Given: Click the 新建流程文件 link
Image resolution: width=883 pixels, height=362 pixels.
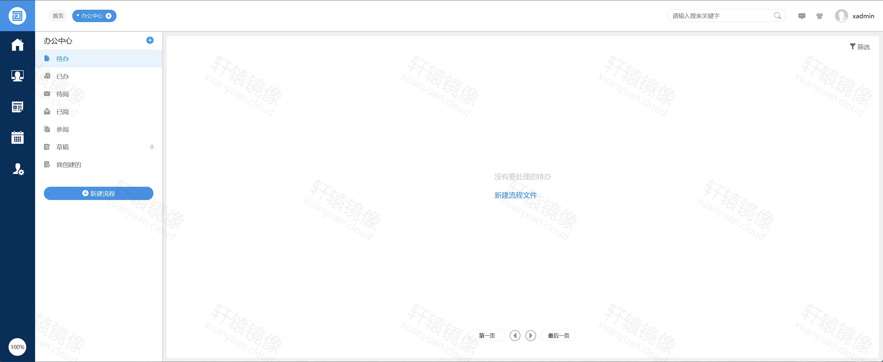Looking at the screenshot, I should (516, 195).
